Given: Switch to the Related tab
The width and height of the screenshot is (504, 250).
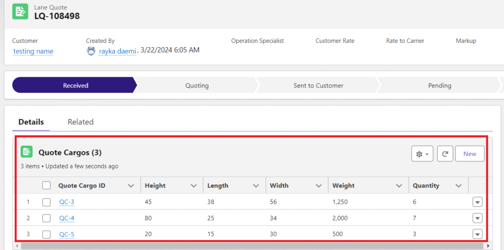Looking at the screenshot, I should pyautogui.click(x=81, y=122).
